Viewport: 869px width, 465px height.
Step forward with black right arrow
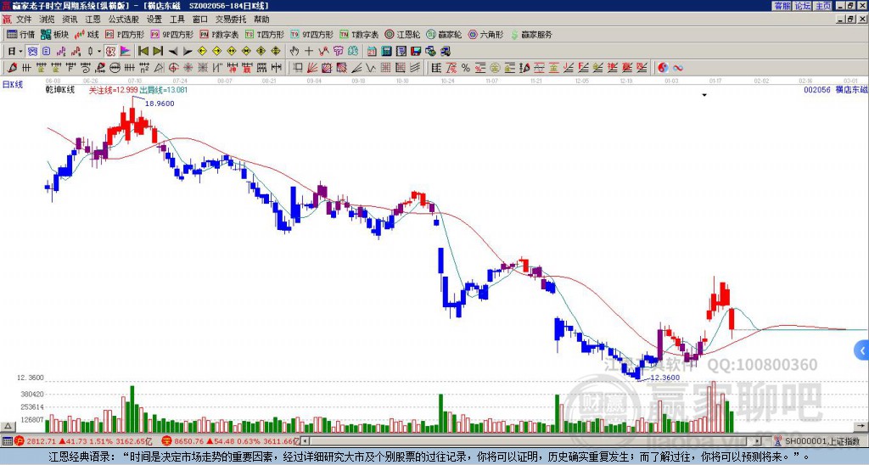(x=188, y=52)
